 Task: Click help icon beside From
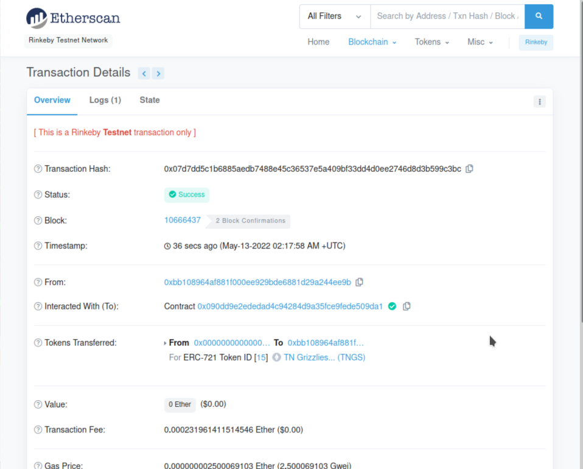[38, 282]
